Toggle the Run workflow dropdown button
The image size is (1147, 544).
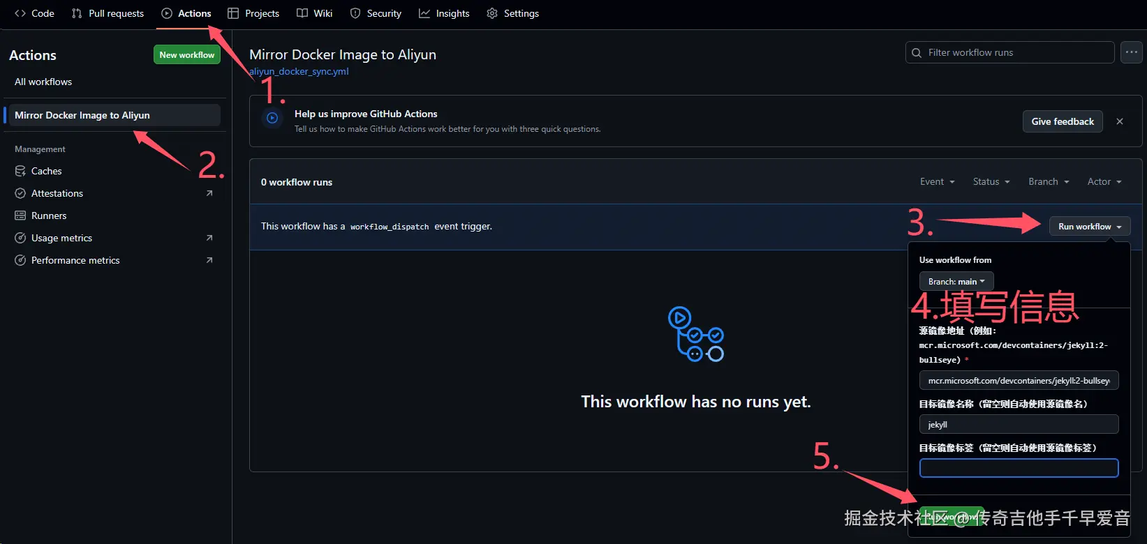pos(1090,227)
